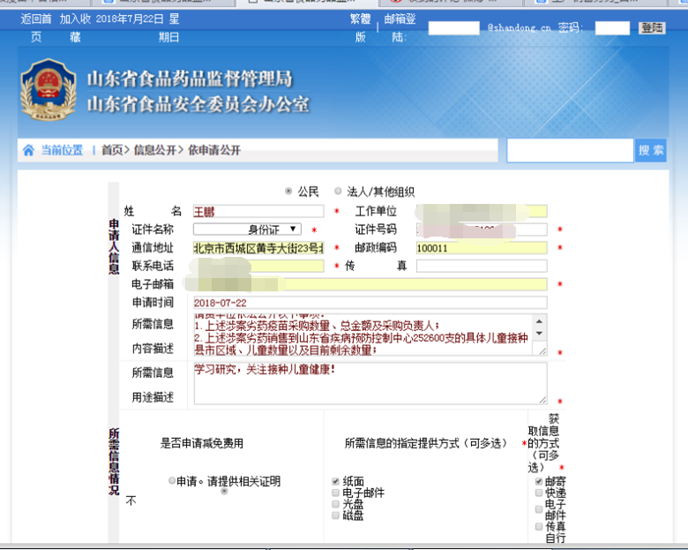This screenshot has height=550, width=688.
Task: Check the 光盘 checkbox
Action: 335,504
